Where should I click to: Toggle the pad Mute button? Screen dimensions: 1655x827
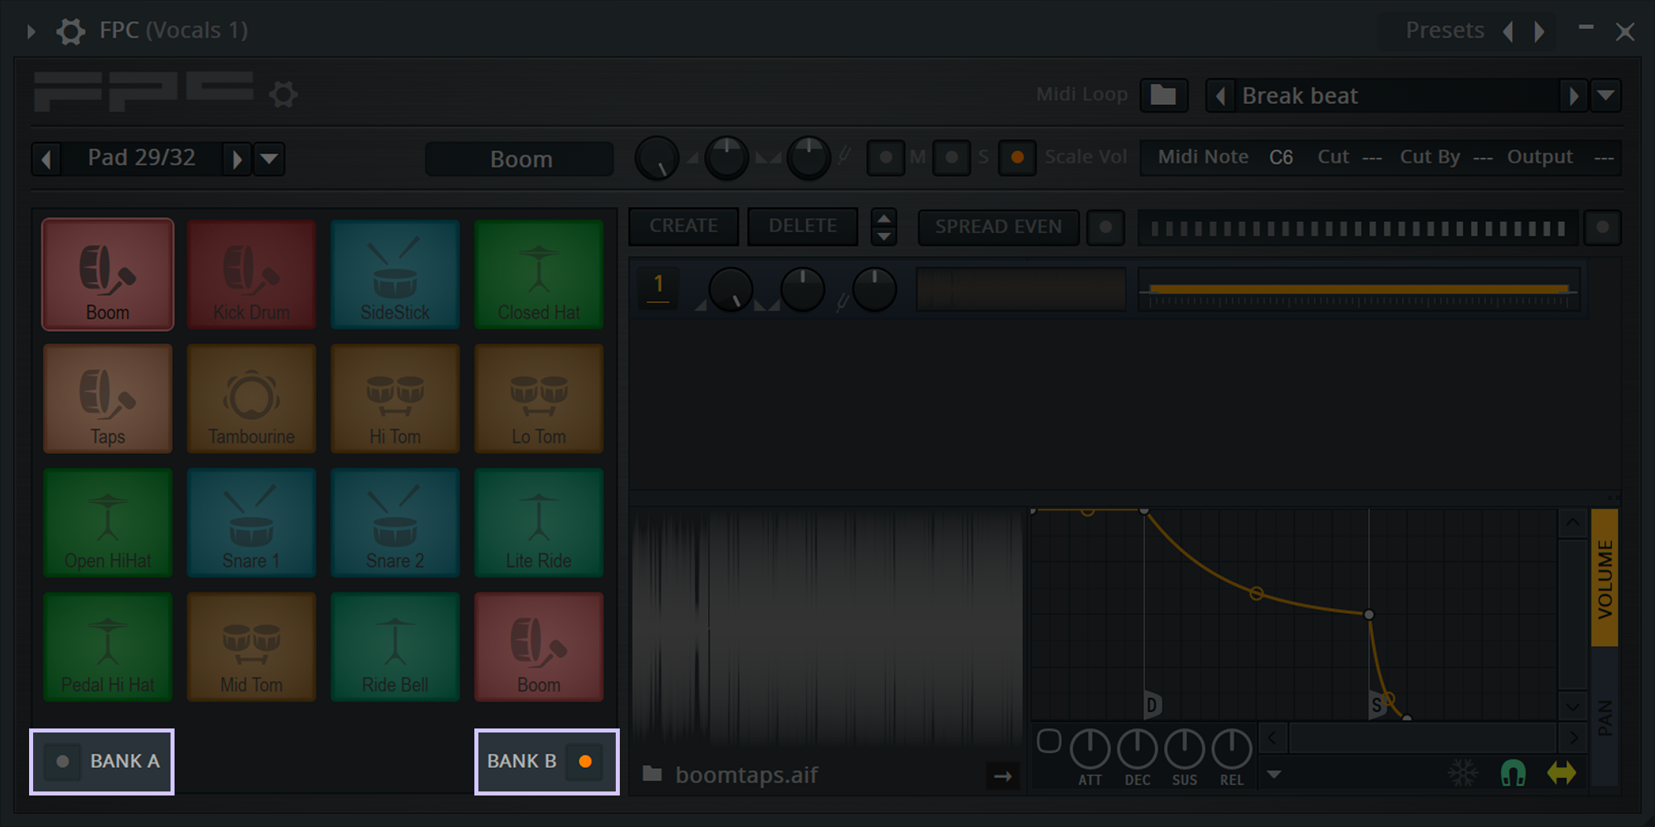886,157
